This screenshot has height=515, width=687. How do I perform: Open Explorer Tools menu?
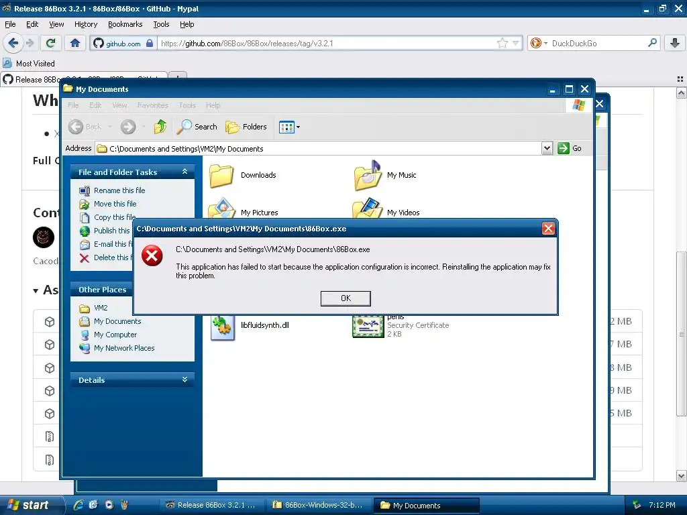pos(187,105)
